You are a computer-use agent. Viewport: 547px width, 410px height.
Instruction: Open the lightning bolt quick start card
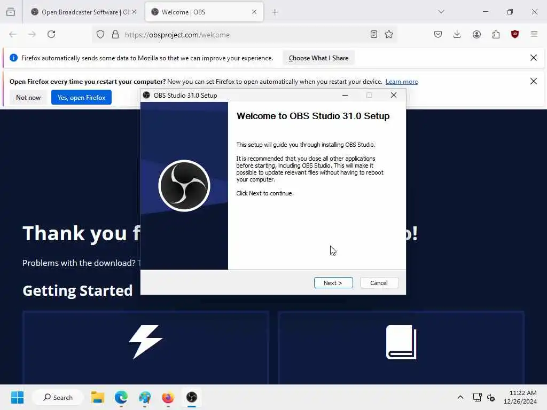pyautogui.click(x=146, y=348)
